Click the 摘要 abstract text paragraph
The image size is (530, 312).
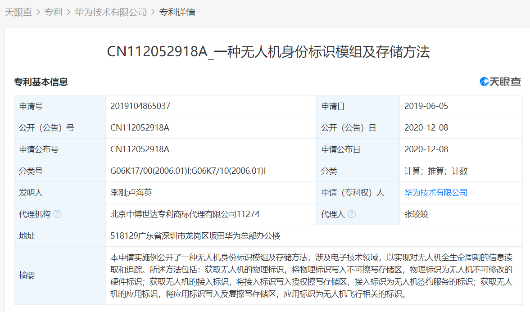coord(311,276)
